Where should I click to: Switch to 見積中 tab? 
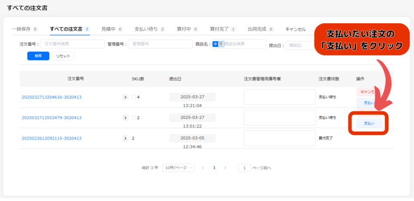coord(112,29)
